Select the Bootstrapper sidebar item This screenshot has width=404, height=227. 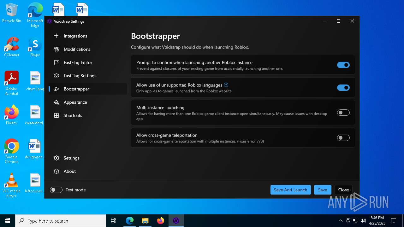click(x=76, y=89)
